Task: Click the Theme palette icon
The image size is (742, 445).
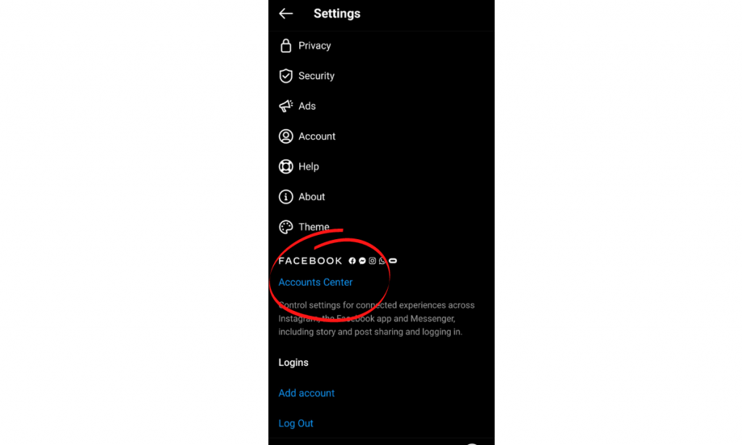Action: click(x=285, y=227)
